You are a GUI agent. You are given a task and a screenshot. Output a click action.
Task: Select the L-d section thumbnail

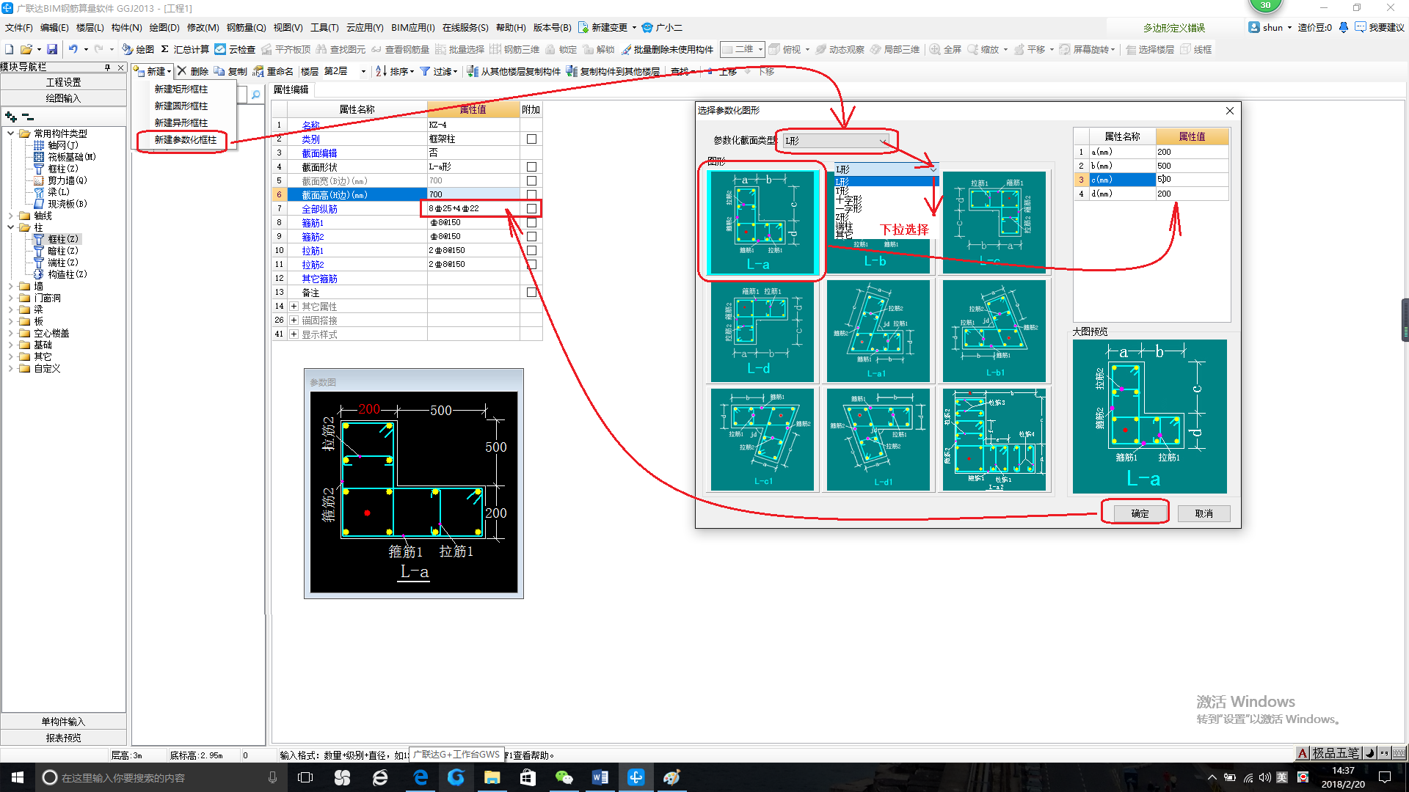[x=762, y=331]
